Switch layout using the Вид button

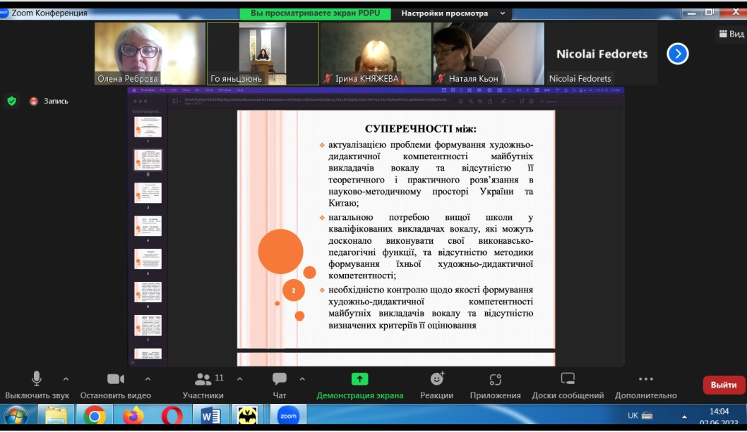click(731, 34)
